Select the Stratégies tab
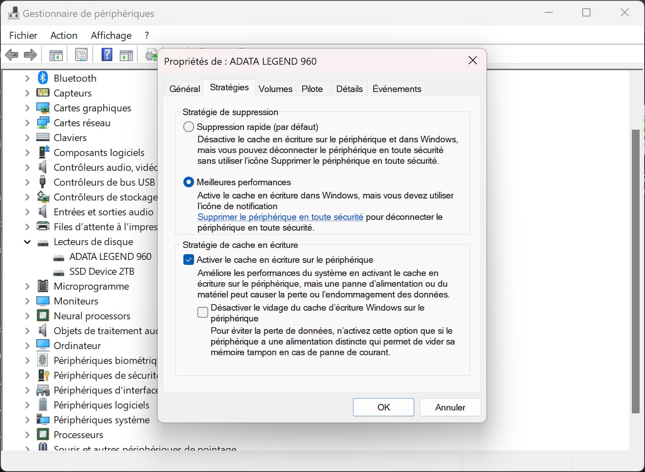645x472 pixels. (x=229, y=87)
